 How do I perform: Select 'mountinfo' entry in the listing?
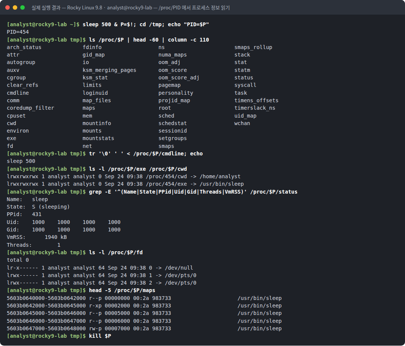pyautogui.click(x=97, y=123)
